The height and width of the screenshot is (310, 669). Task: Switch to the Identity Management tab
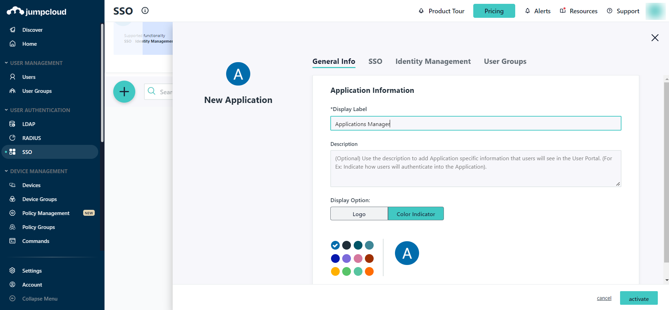[433, 61]
